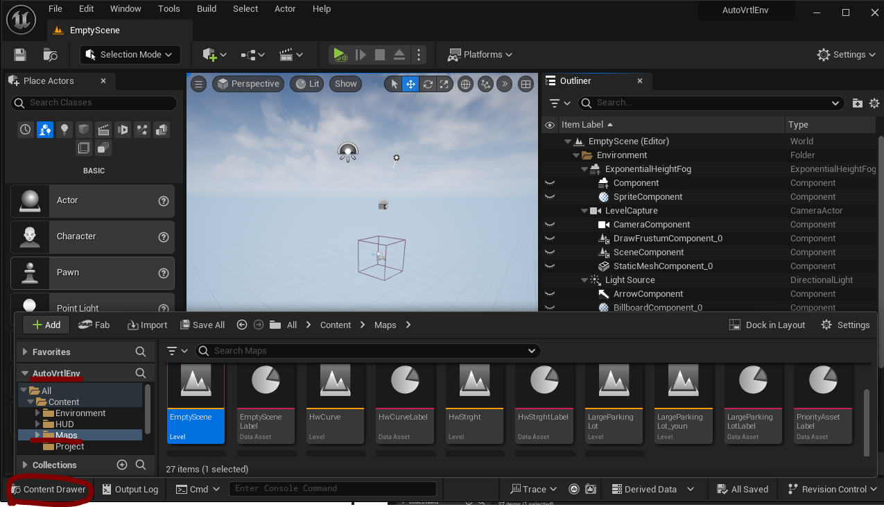This screenshot has width=884, height=507.
Task: Open the quick add actor menu
Action: (214, 55)
